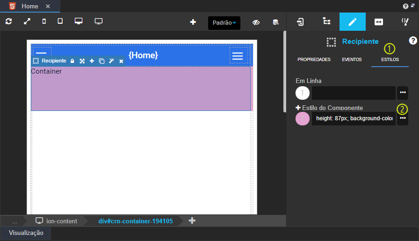
Task: Click the plus add icon in toolbar
Action: 193,22
